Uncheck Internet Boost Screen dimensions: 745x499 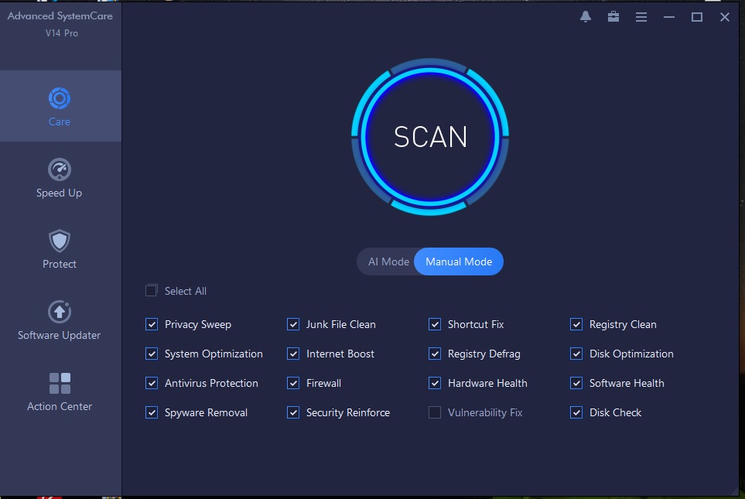(293, 354)
